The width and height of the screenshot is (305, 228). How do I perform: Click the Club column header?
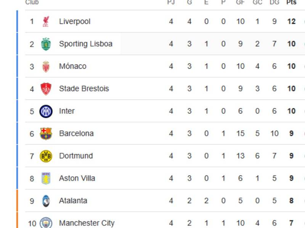click(32, 3)
